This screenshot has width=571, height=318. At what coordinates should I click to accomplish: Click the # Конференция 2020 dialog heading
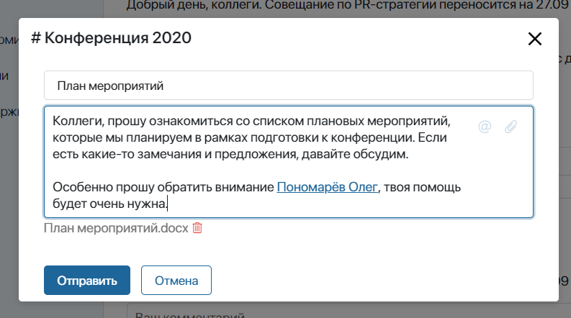[x=111, y=38]
